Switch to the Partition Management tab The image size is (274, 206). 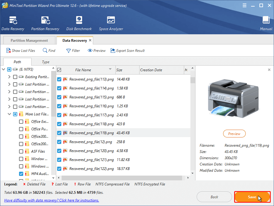click(x=29, y=40)
